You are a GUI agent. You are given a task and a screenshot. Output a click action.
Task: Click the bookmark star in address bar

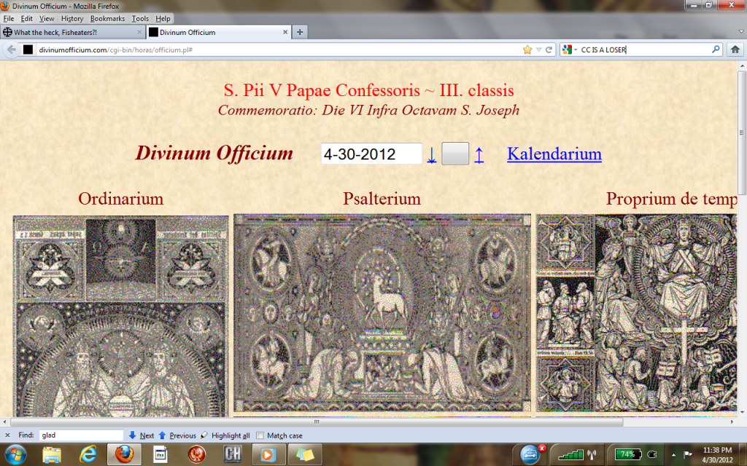(527, 50)
